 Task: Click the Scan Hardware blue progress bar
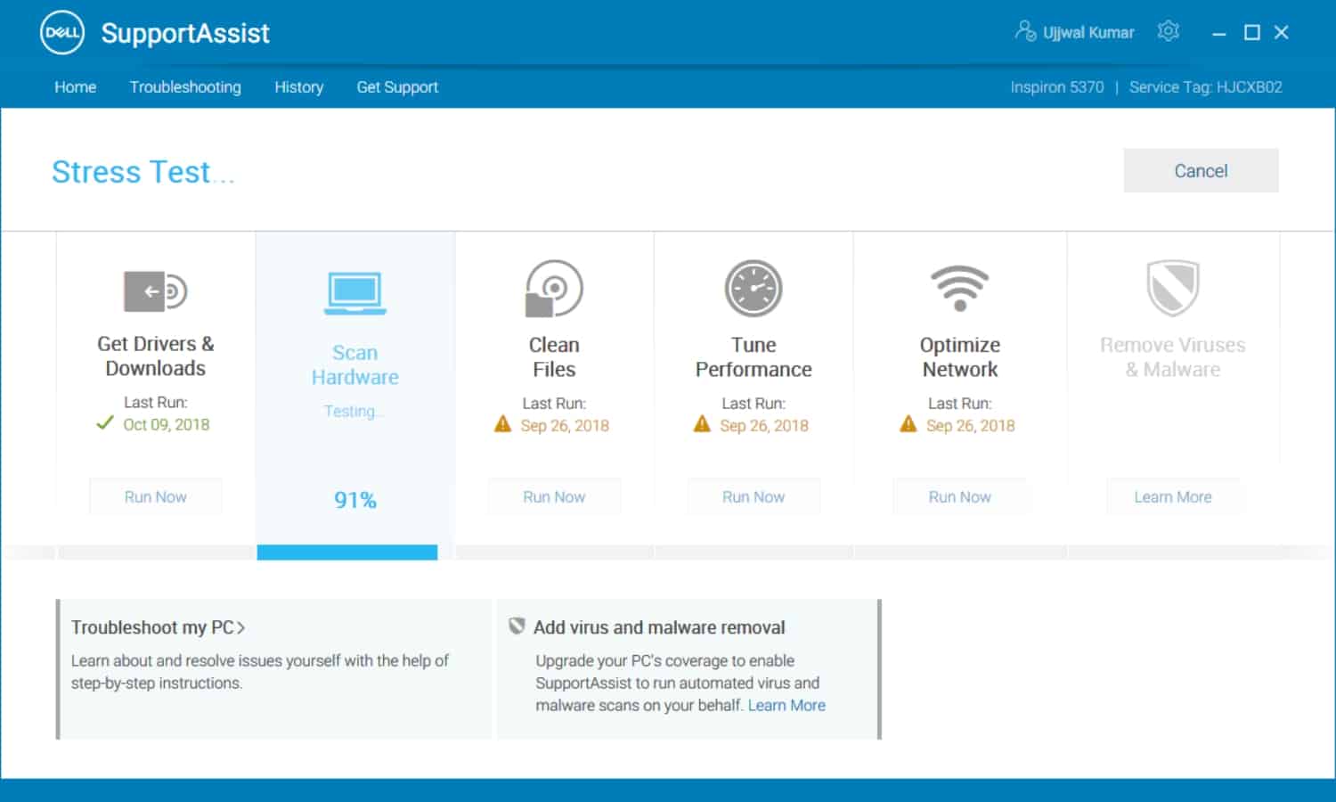347,552
